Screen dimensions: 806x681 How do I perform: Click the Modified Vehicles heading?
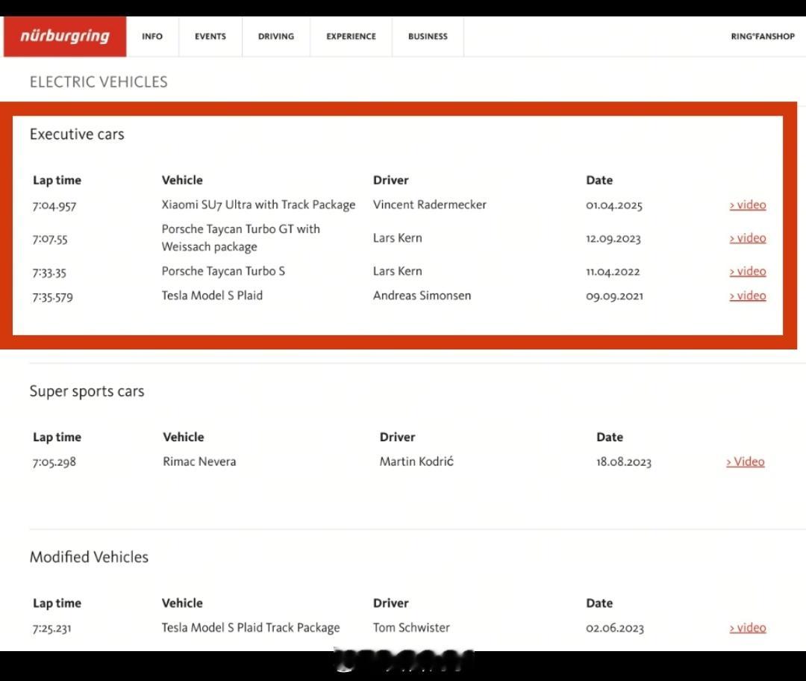pos(89,557)
